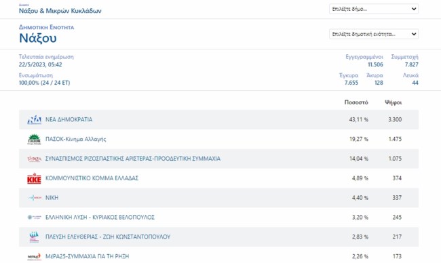The height and width of the screenshot is (263, 441).
Task: Open the Επιλέξτε δημοτική ενότητα dropdown
Action: tap(374, 34)
